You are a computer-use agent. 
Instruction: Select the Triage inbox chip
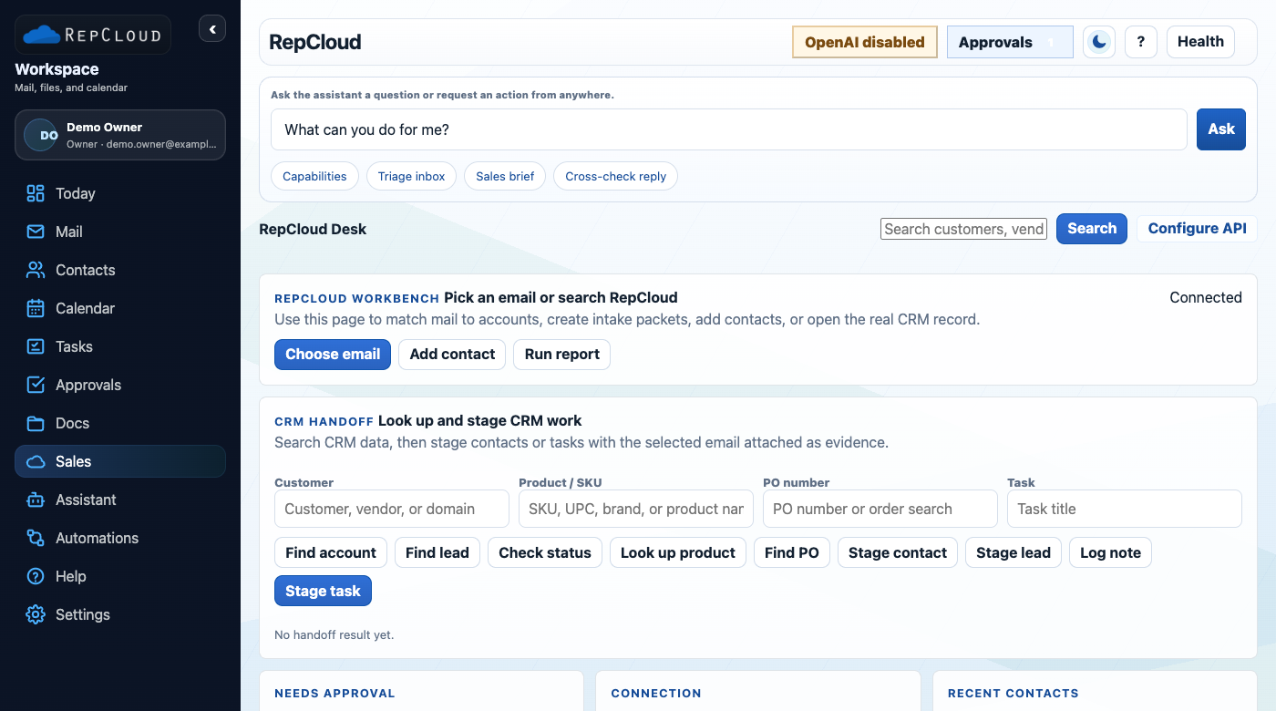(412, 176)
